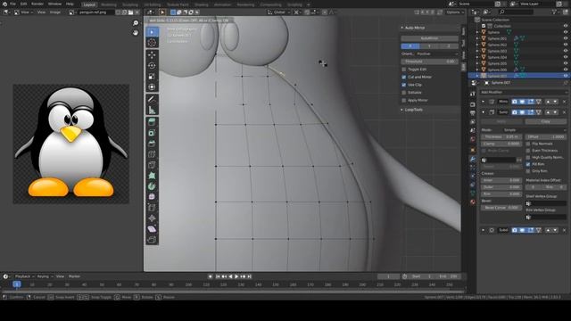This screenshot has width=571, height=321.
Task: Select the Edge Slide tool
Action: 152,208
